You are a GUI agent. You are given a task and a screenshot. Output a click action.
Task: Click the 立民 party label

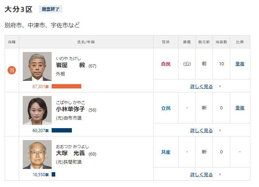point(166,108)
